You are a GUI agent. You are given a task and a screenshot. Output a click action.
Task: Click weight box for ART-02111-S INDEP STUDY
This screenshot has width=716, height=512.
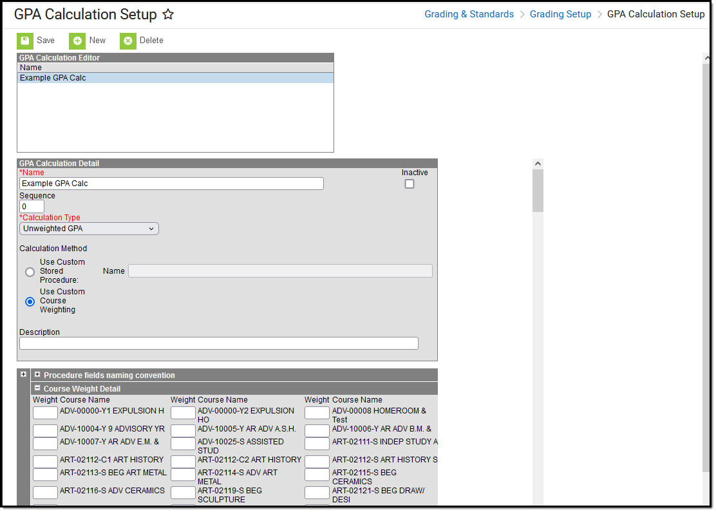pyautogui.click(x=317, y=444)
